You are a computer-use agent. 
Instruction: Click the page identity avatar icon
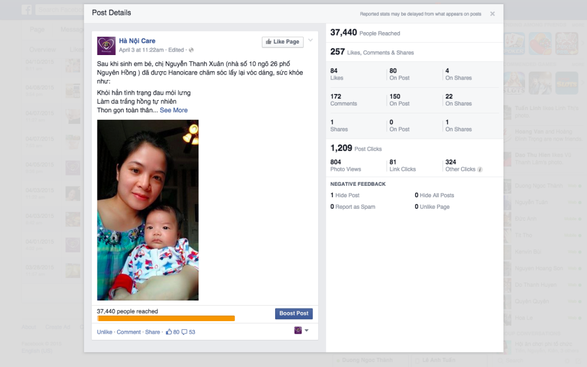298,330
